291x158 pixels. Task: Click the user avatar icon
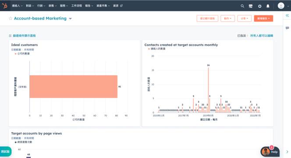pos(281,6)
